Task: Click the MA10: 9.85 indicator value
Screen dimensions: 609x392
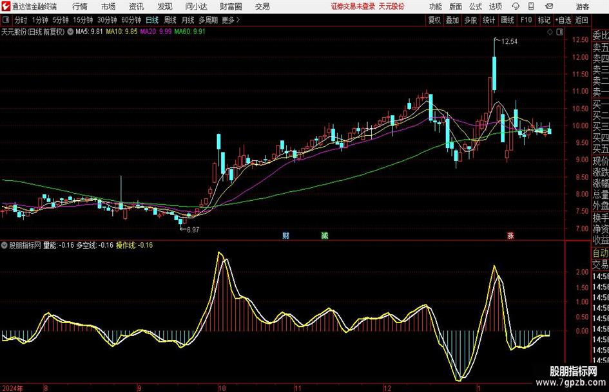Action: pos(122,32)
